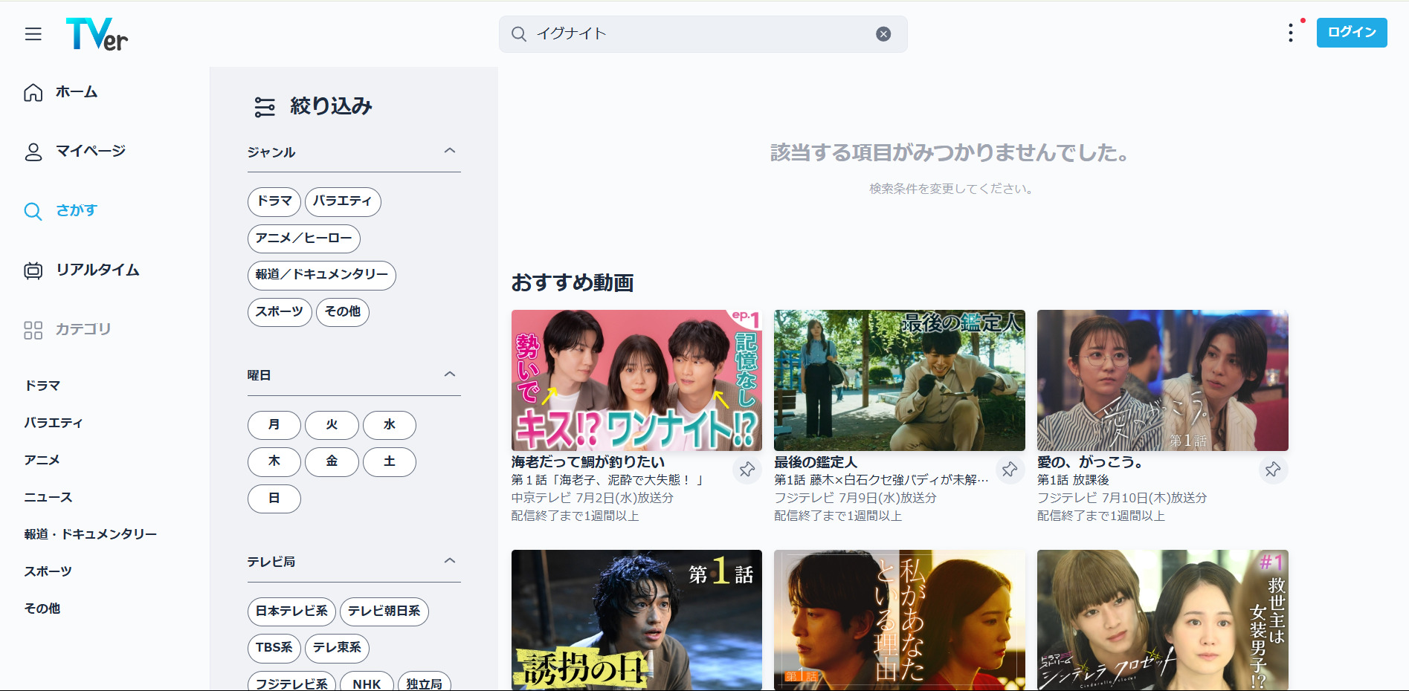Open the 愛の、がっこう。 thumbnail
The image size is (1409, 691).
(1163, 380)
